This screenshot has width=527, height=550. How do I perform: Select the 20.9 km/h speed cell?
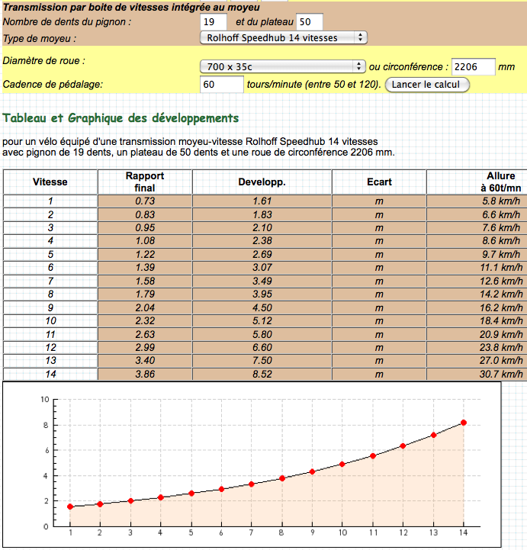pyautogui.click(x=477, y=334)
